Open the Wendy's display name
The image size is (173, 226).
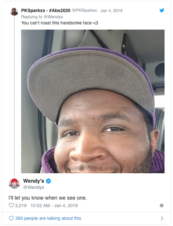click(34, 181)
